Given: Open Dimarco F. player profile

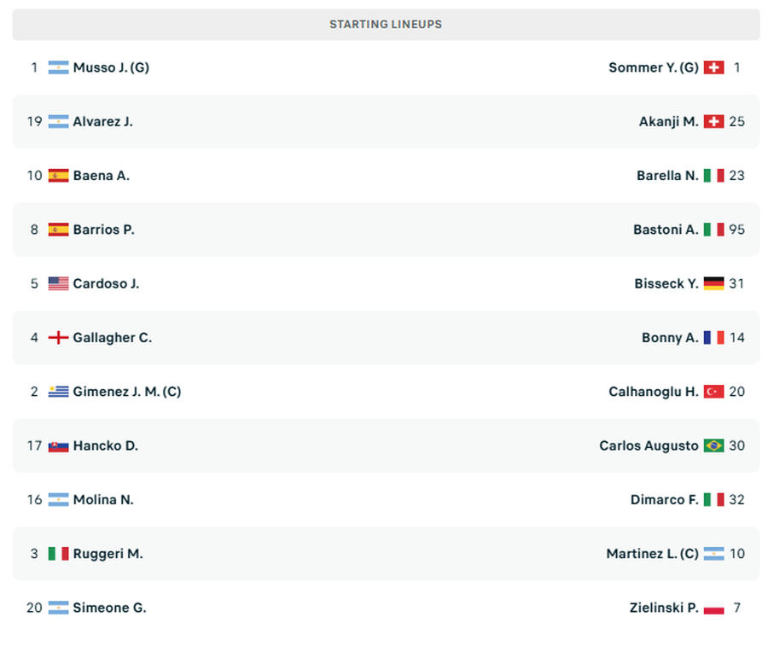Looking at the screenshot, I should pyautogui.click(x=664, y=500).
